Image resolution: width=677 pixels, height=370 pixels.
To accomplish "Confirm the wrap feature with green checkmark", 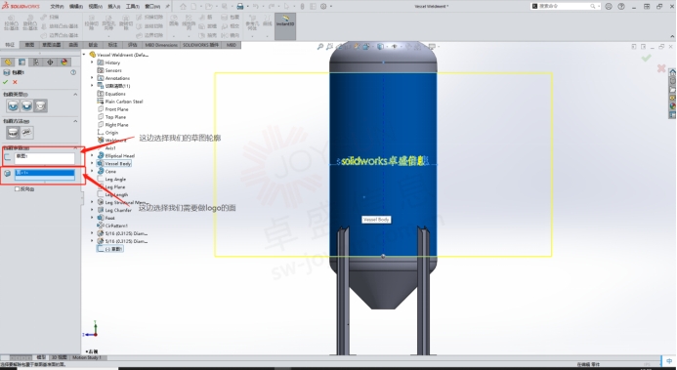I will (5, 82).
